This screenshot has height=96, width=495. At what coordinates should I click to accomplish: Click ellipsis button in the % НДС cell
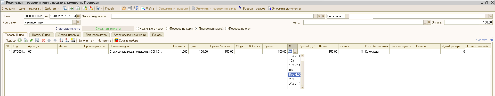point(295,52)
